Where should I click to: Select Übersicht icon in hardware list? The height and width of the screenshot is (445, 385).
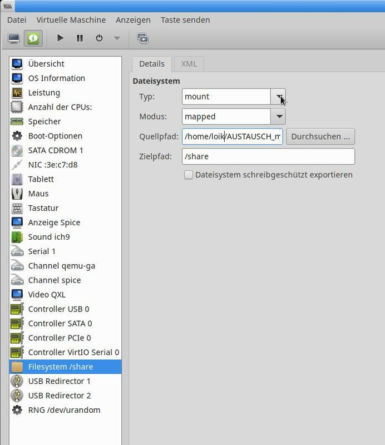(17, 64)
